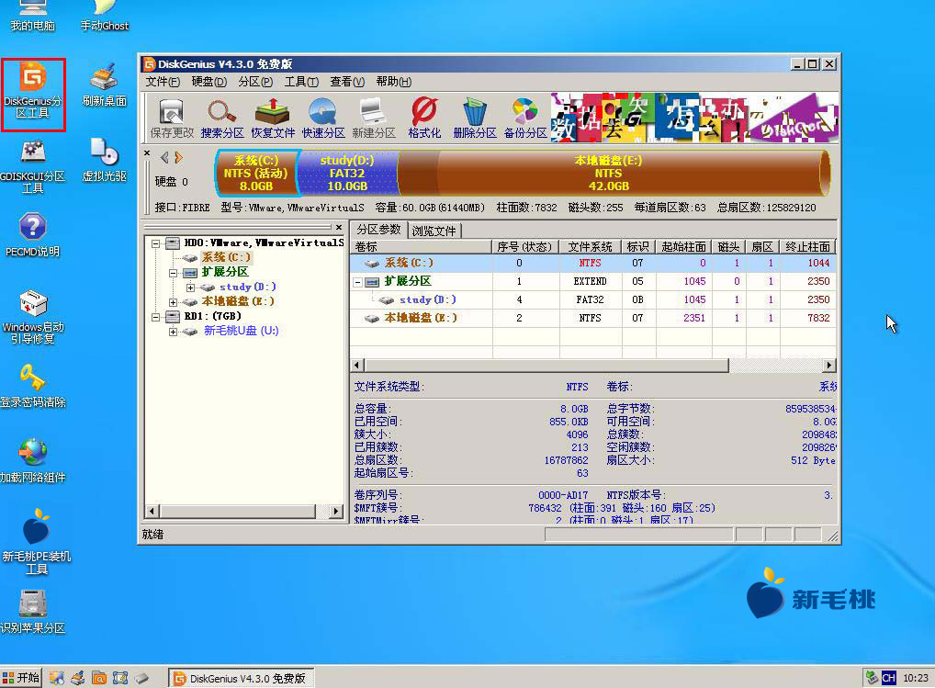Open PECMD说明 help icon
The height and width of the screenshot is (688, 935).
(x=33, y=235)
